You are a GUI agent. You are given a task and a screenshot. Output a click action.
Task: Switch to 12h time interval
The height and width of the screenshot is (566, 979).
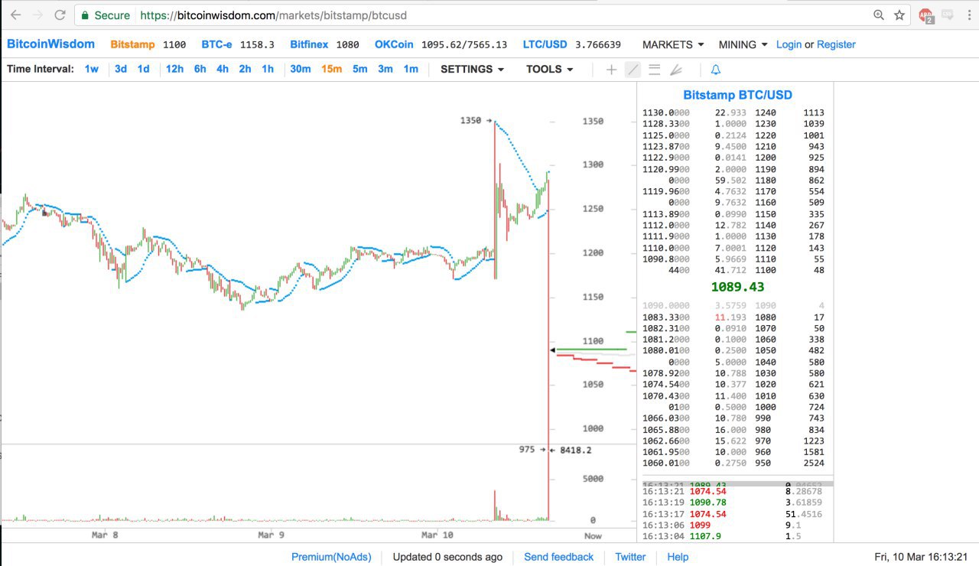[x=174, y=69]
